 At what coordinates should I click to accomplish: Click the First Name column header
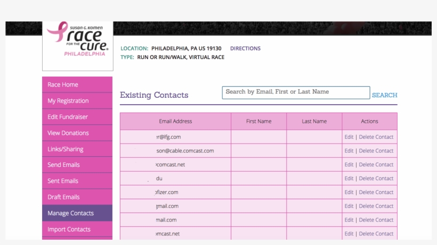[x=258, y=121]
